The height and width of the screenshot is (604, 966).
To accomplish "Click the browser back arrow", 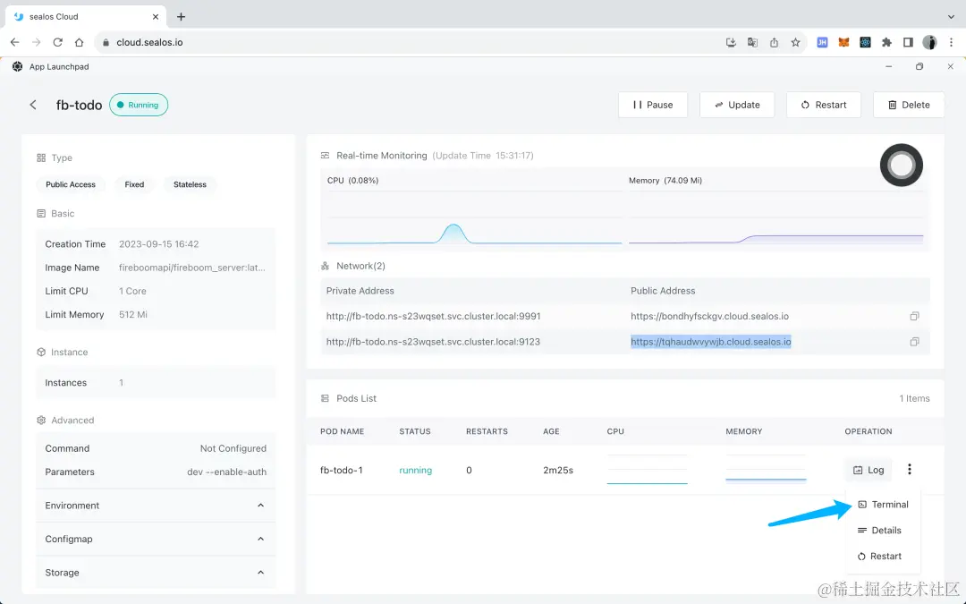I will [15, 43].
